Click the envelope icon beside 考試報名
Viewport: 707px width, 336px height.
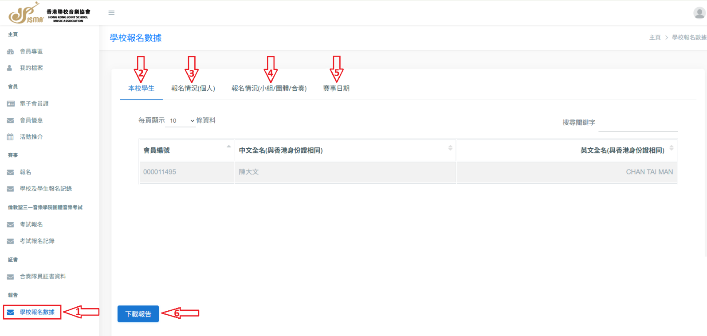pyautogui.click(x=10, y=224)
